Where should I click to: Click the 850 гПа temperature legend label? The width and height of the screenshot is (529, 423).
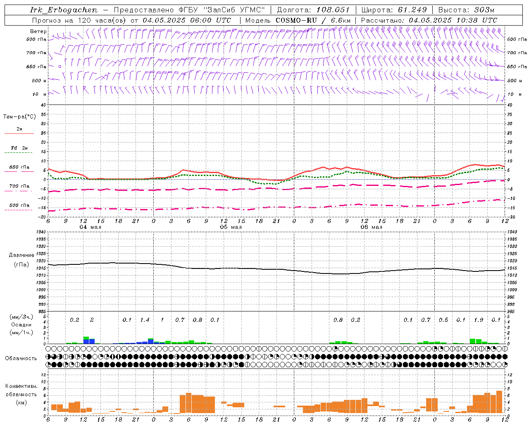(19, 167)
